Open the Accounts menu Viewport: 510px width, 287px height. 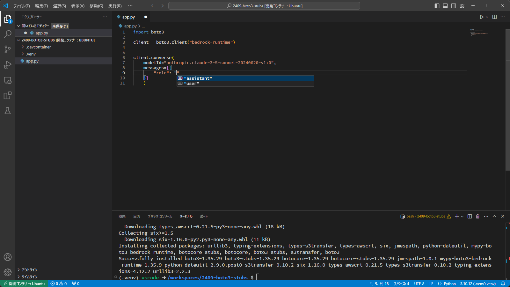click(x=8, y=257)
